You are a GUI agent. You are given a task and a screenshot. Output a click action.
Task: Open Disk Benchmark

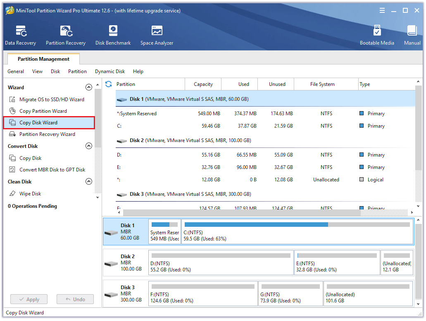click(113, 35)
